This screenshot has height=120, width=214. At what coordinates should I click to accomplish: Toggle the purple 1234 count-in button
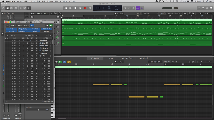point(138,8)
